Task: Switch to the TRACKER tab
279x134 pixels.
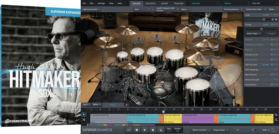Action: coord(178,4)
